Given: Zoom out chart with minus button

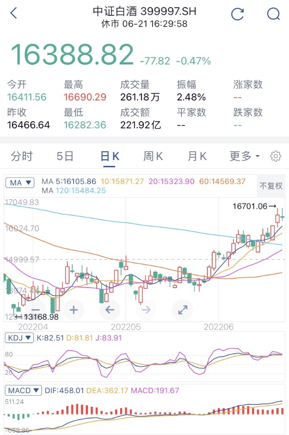Looking at the screenshot, I should (36, 310).
